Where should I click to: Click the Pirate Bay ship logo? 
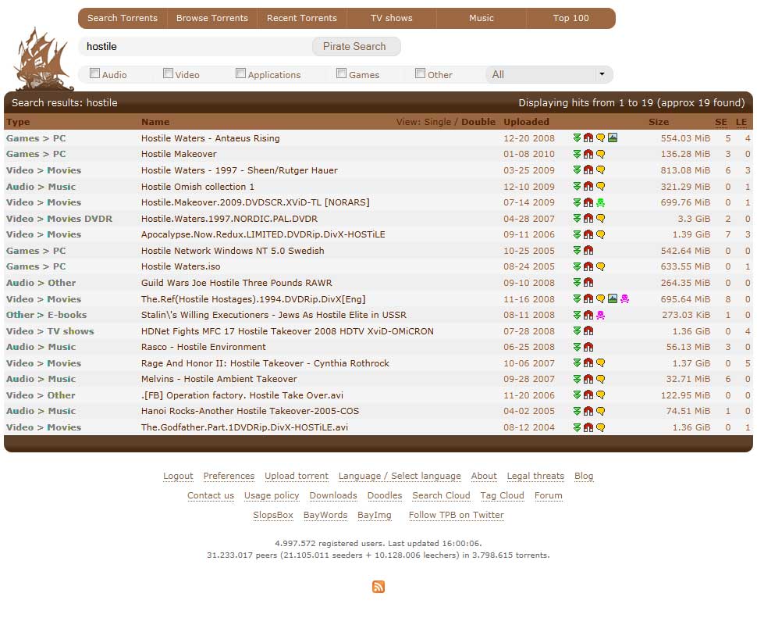44,59
